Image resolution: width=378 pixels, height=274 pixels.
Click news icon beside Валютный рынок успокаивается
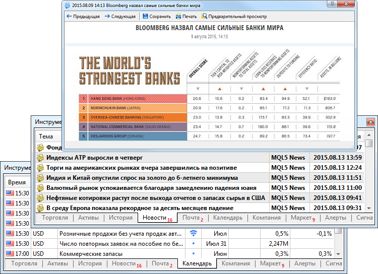point(40,188)
